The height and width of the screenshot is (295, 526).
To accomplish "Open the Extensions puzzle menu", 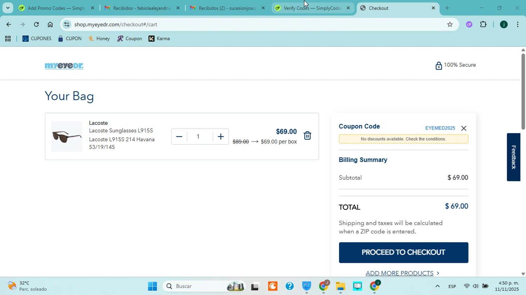I will [x=483, y=24].
